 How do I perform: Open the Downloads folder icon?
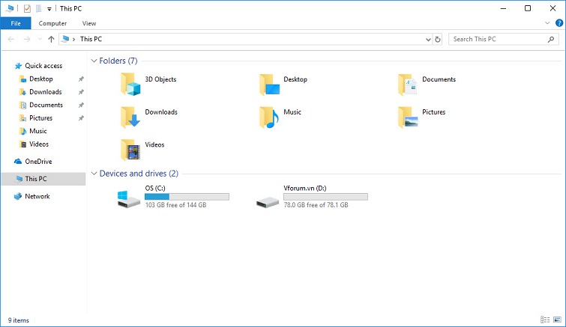(130, 117)
